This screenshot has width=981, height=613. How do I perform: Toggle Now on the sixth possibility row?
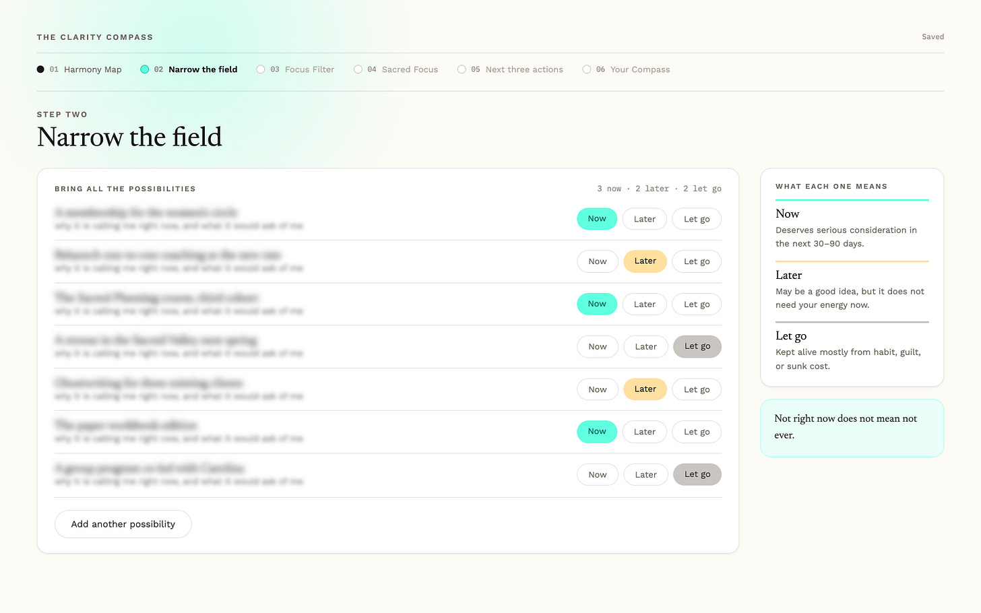point(597,432)
